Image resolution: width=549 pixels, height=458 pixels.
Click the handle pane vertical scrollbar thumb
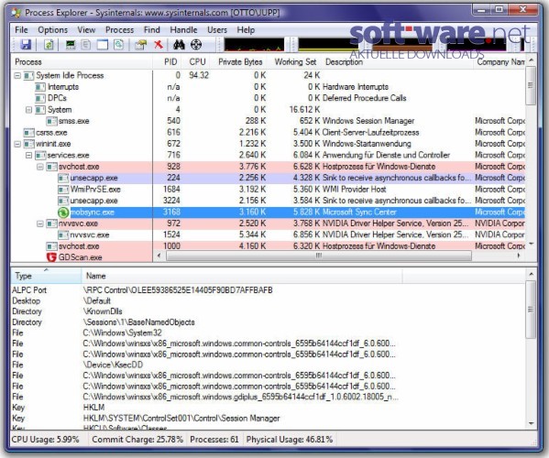click(531, 309)
